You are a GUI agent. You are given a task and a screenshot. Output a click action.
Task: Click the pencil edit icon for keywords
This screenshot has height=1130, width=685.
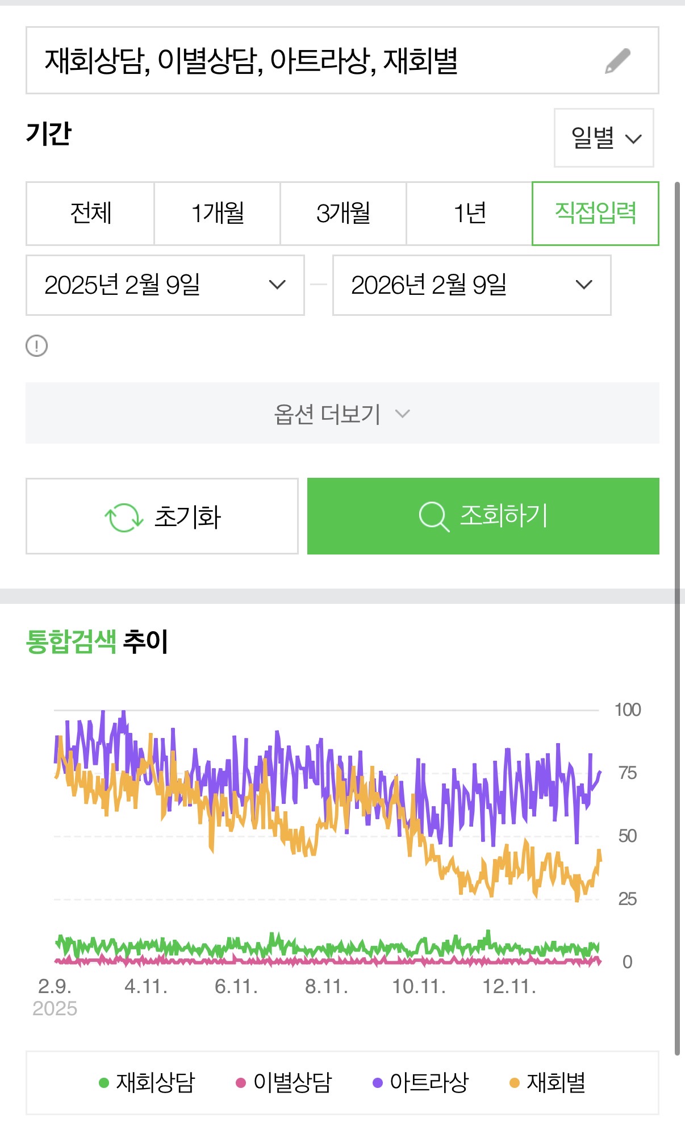[x=617, y=61]
